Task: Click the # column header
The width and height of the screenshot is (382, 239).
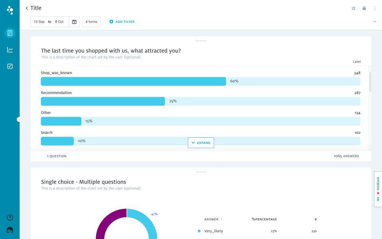Action: 316,219
